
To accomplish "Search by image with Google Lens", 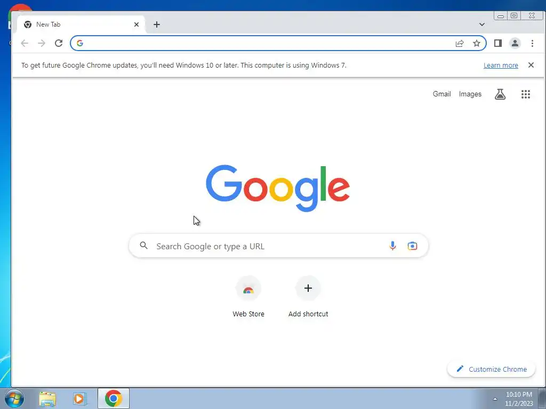I will point(412,246).
